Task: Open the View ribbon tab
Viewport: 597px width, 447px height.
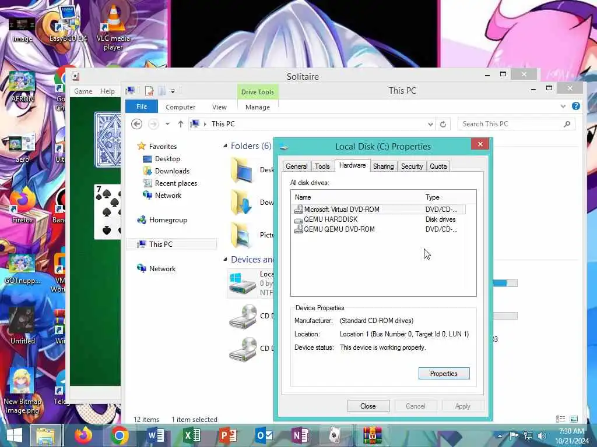Action: click(219, 107)
